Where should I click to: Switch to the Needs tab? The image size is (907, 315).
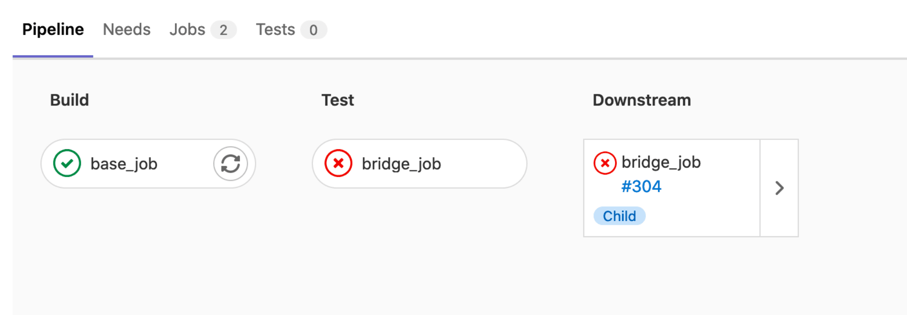click(x=127, y=29)
